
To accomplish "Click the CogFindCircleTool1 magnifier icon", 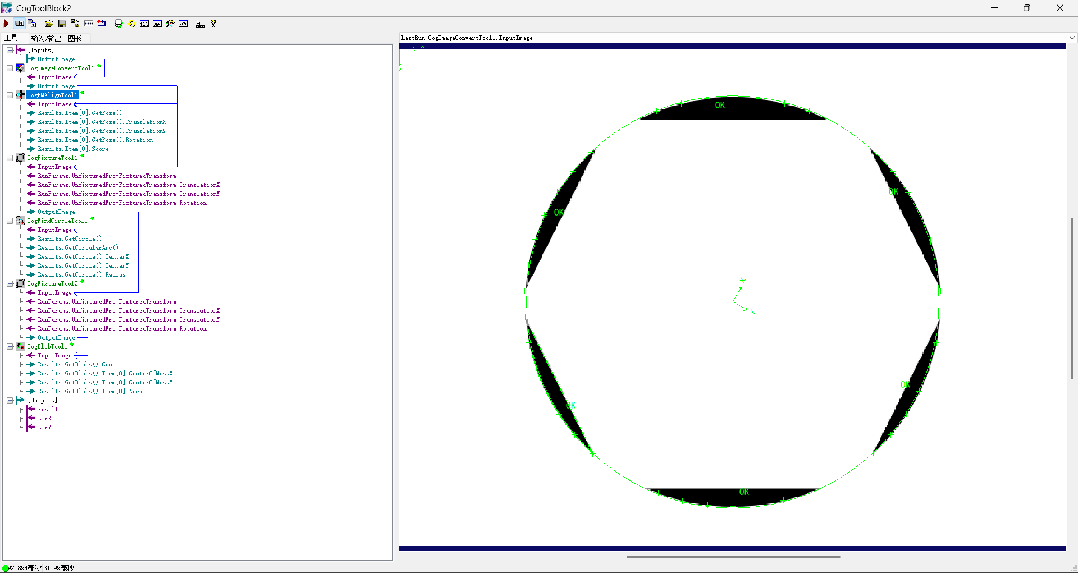I will pos(20,221).
